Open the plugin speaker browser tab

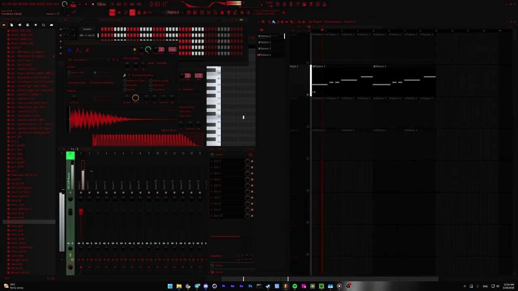pos(19,25)
